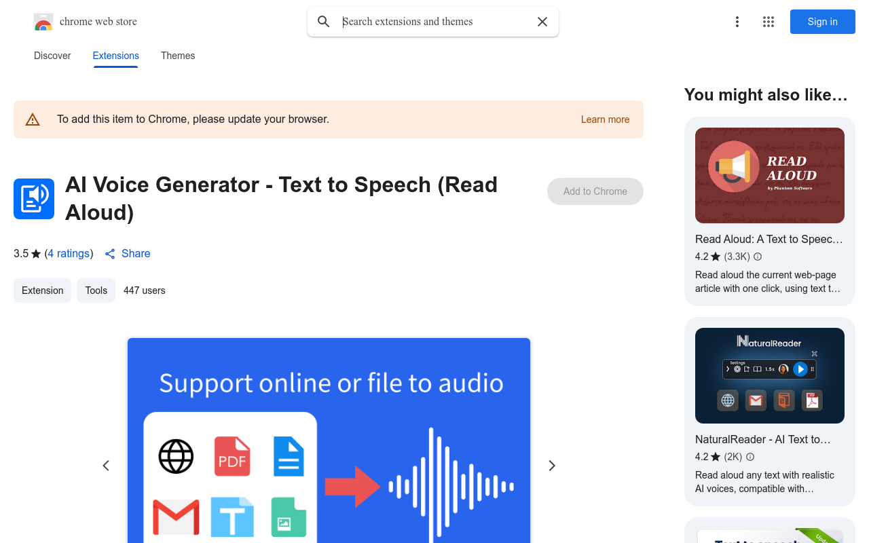Select the Extensions tab
The image size is (869, 543).
(x=116, y=56)
